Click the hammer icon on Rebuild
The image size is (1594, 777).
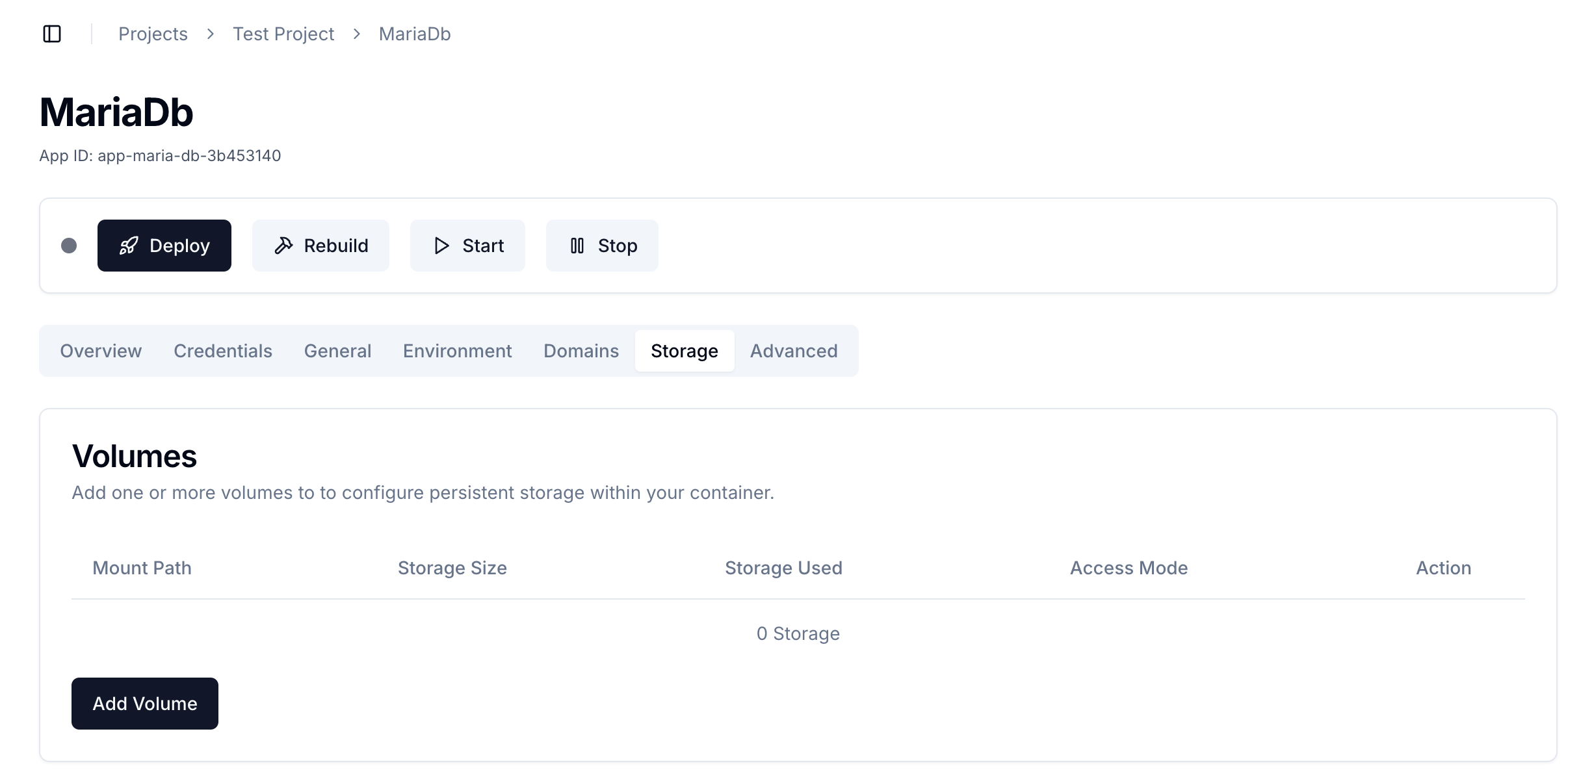tap(283, 246)
